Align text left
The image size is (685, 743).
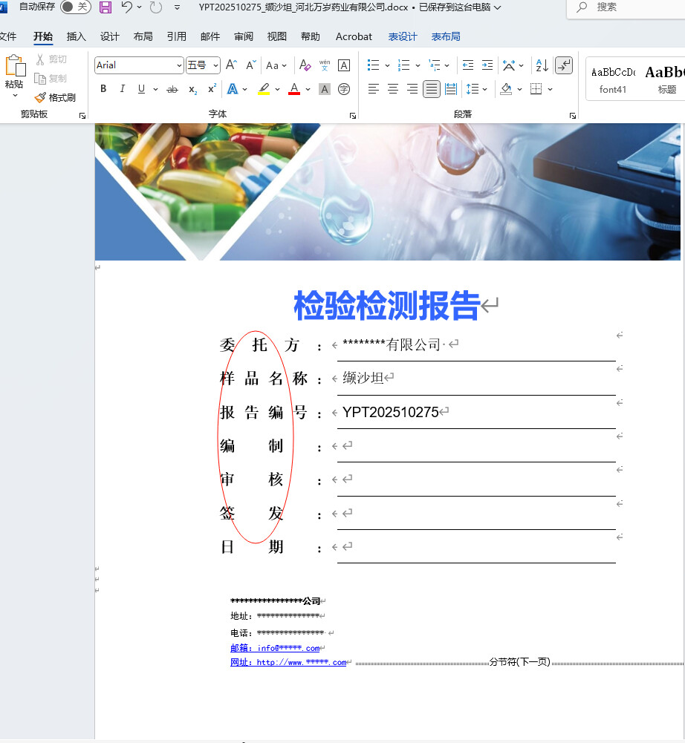374,88
